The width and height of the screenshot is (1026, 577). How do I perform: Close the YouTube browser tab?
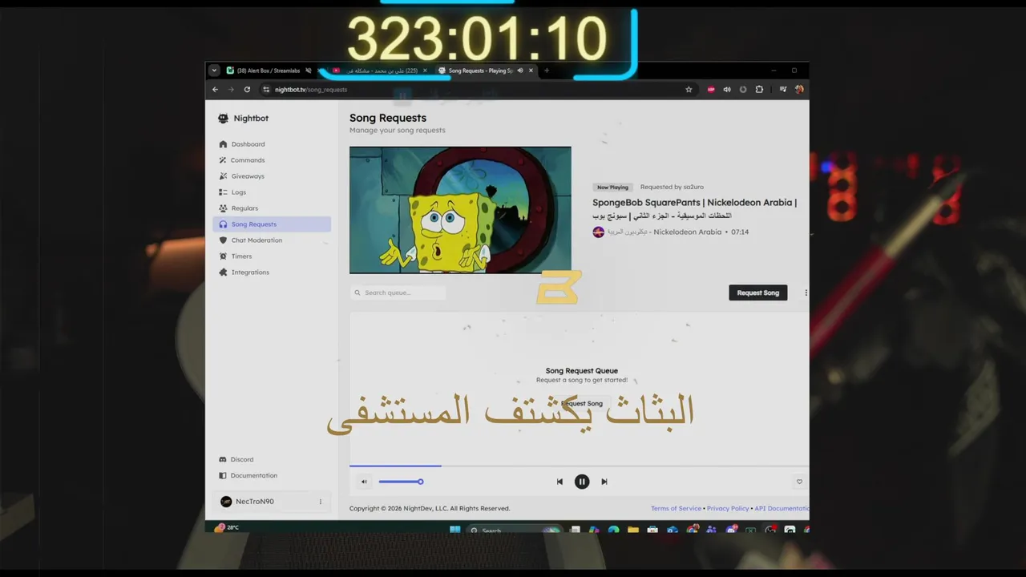[x=425, y=71]
